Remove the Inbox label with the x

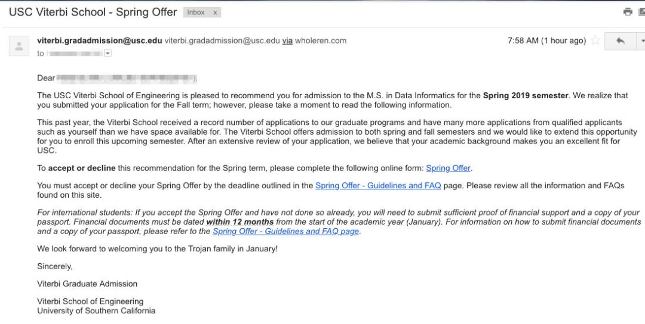pos(215,13)
